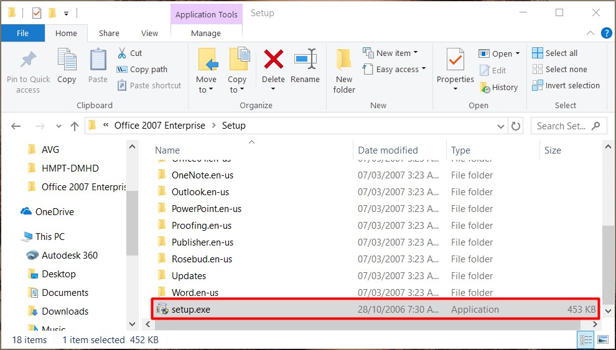The height and width of the screenshot is (350, 616).
Task: Open Customize Quick Access Toolbar dropdown
Action: pyautogui.click(x=67, y=14)
